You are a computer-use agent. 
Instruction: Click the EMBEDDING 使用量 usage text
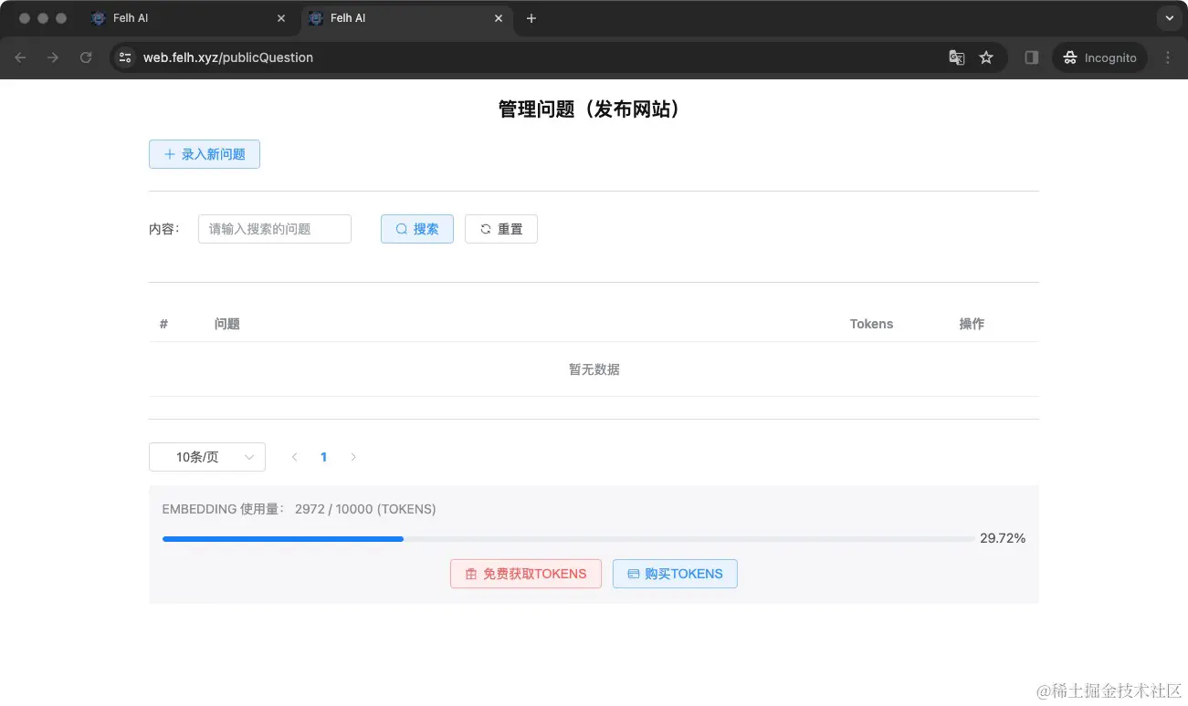(x=300, y=509)
